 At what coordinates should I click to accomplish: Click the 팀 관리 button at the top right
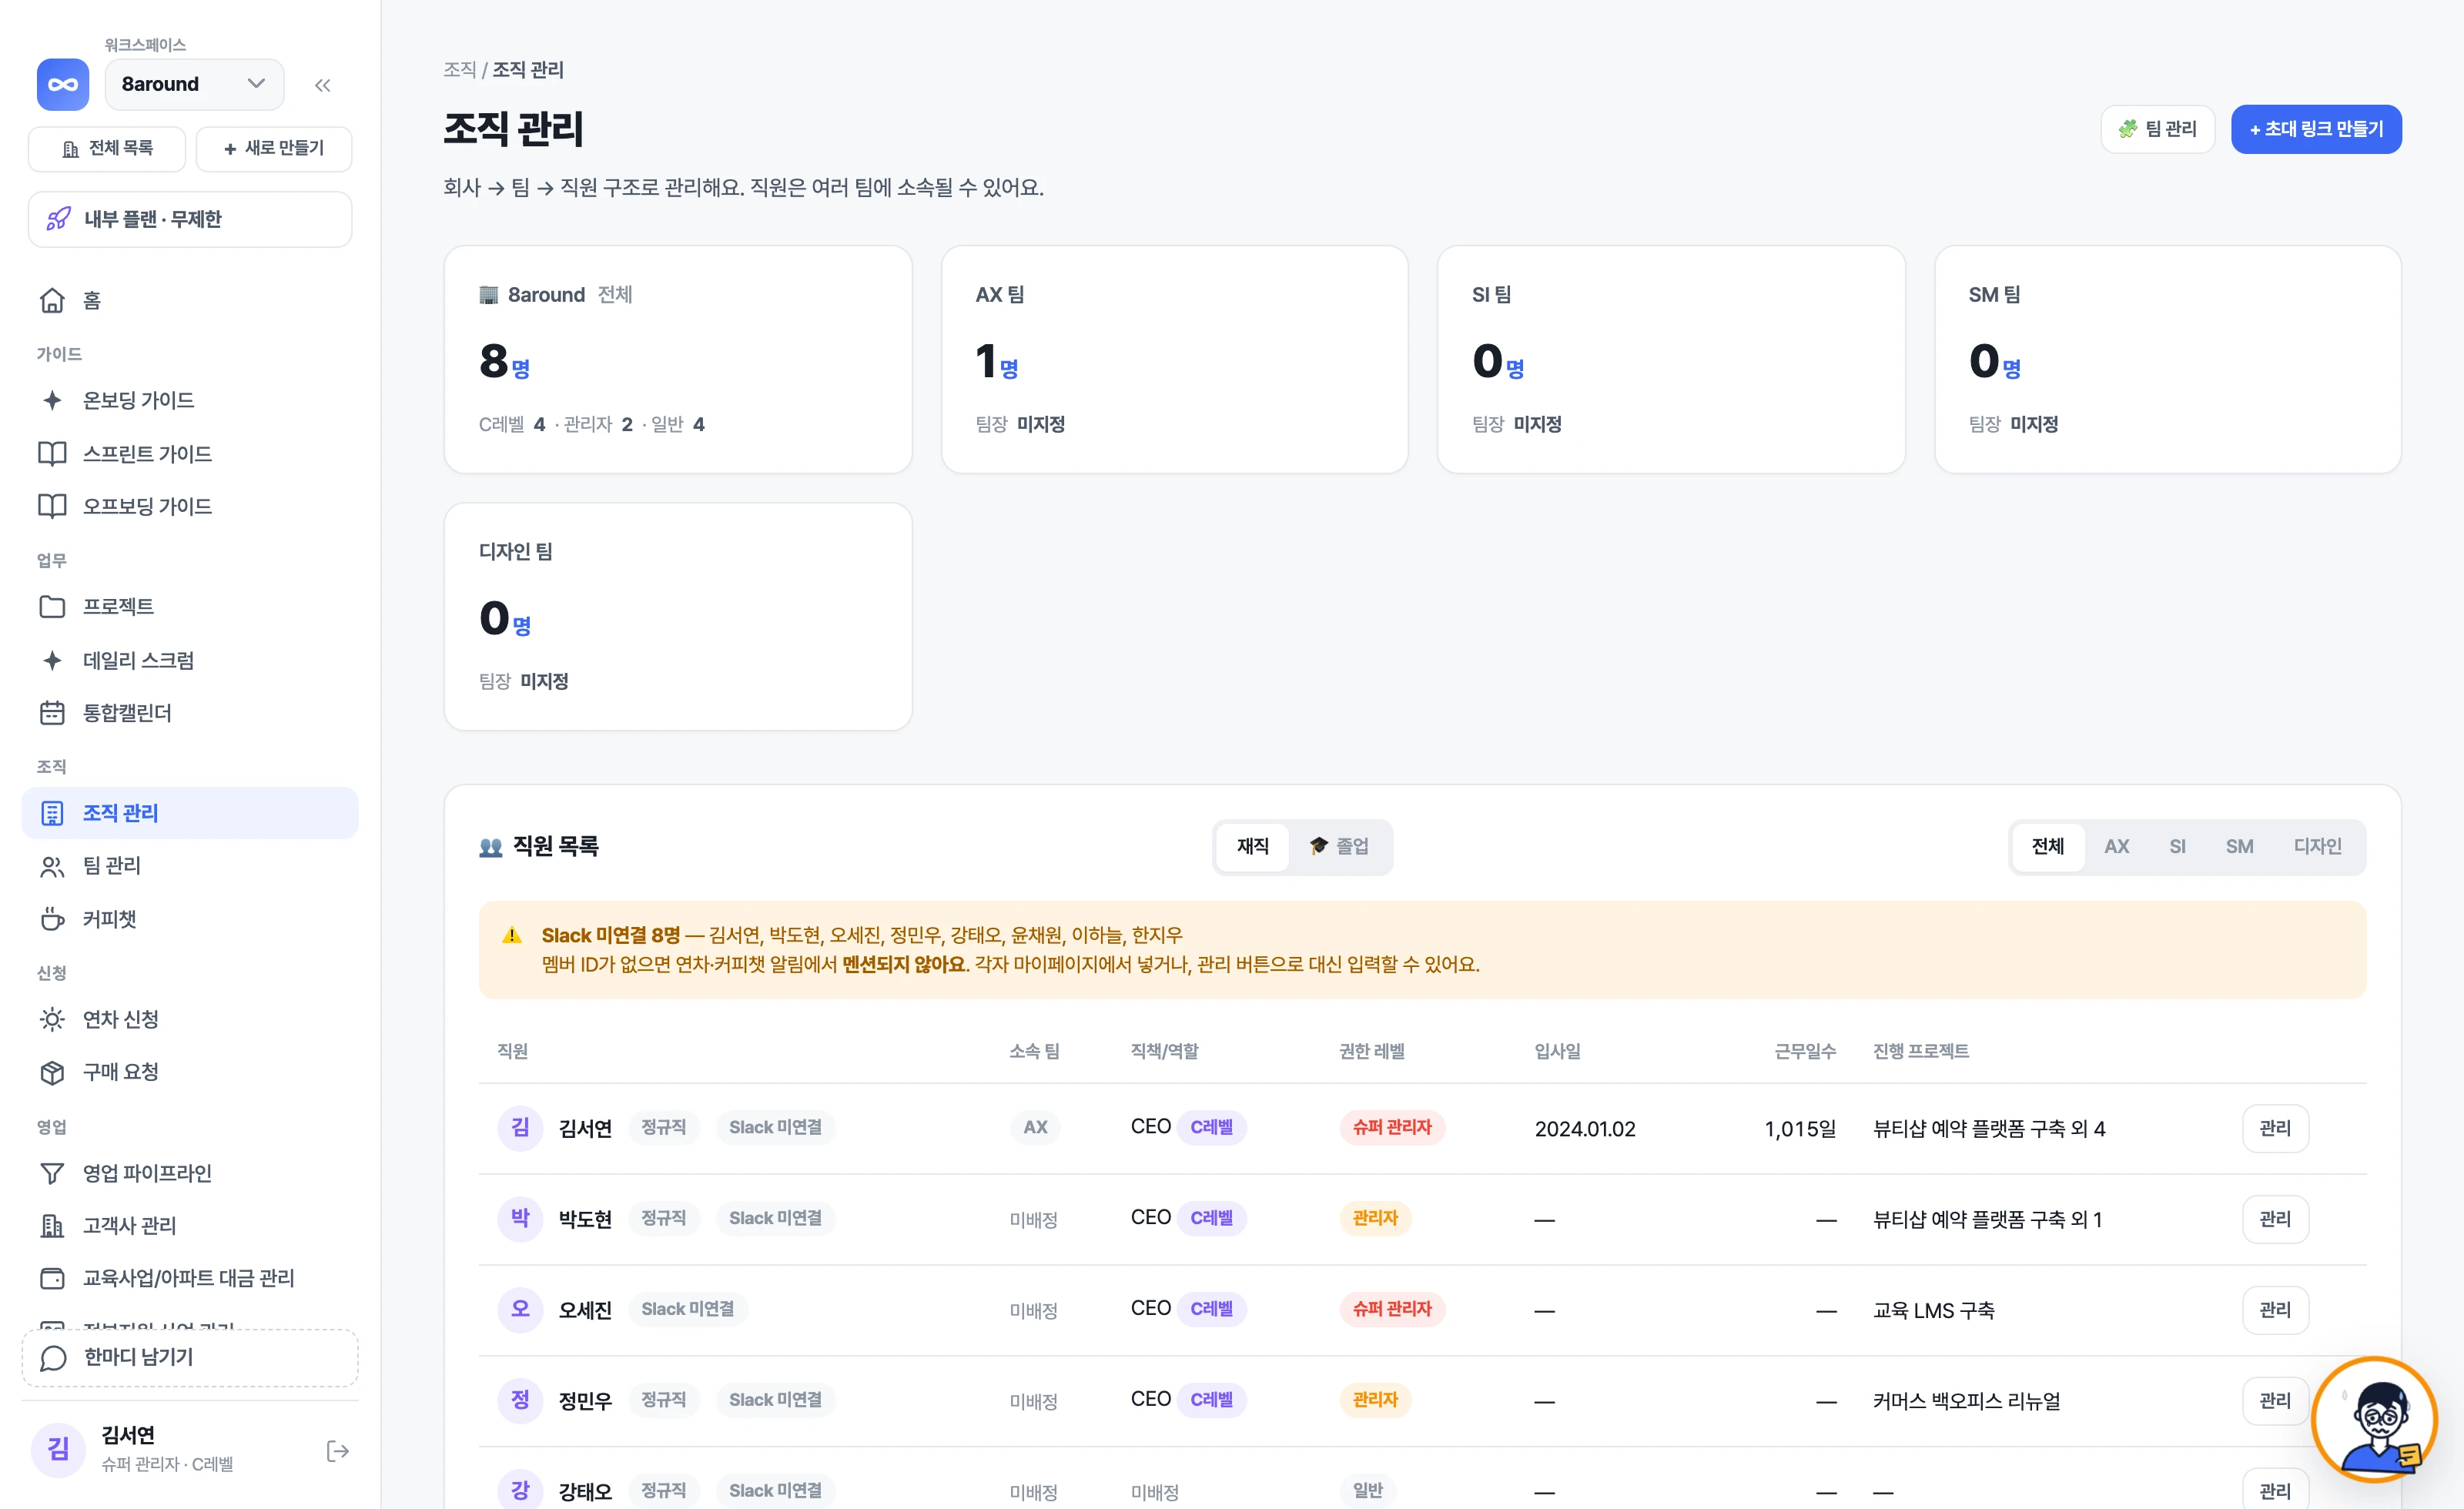click(x=2157, y=129)
